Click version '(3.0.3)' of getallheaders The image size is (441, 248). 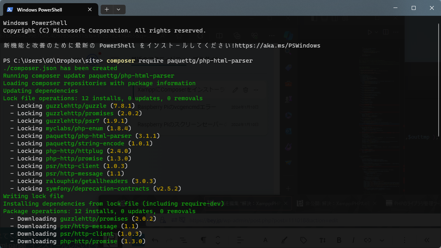pos(144,181)
